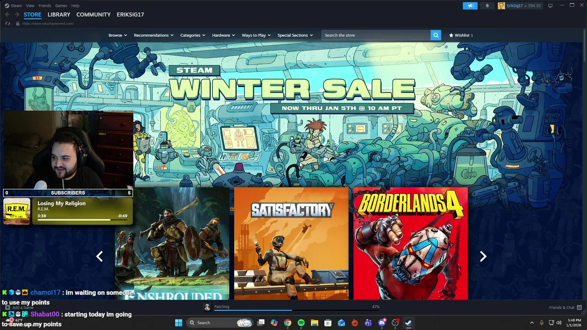Open File Explorer from the taskbar
Screen dimensions: 587x330
[x=315, y=323]
